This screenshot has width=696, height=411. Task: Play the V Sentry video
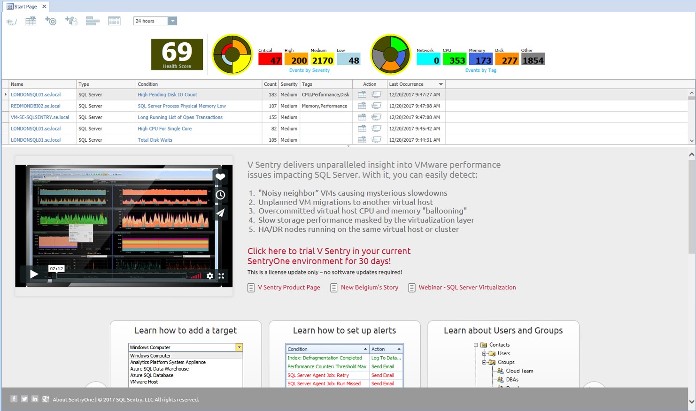click(34, 274)
